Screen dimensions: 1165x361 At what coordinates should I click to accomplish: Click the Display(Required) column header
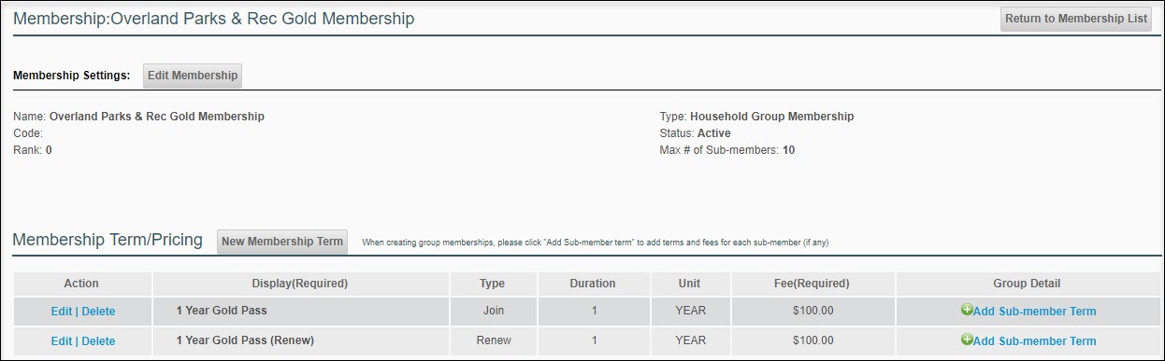coord(300,284)
